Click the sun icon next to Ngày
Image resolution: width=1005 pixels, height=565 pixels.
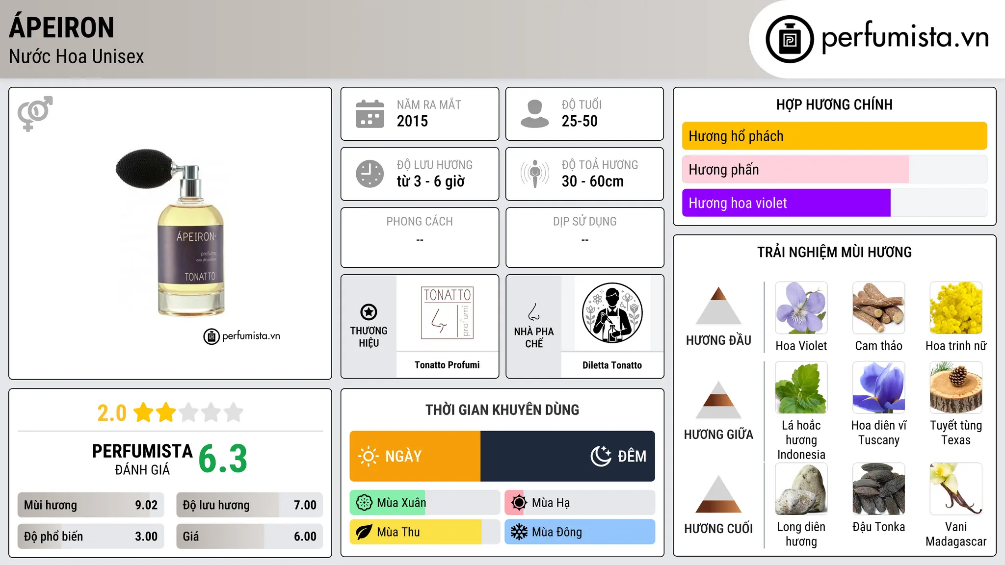click(368, 456)
